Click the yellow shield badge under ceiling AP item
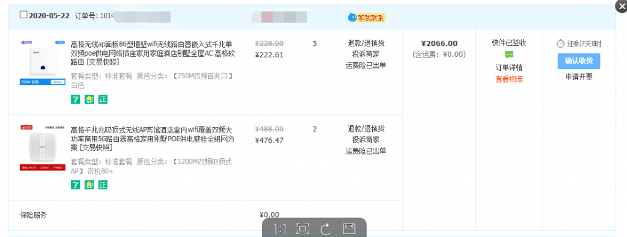627x237 pixels. 89,184
